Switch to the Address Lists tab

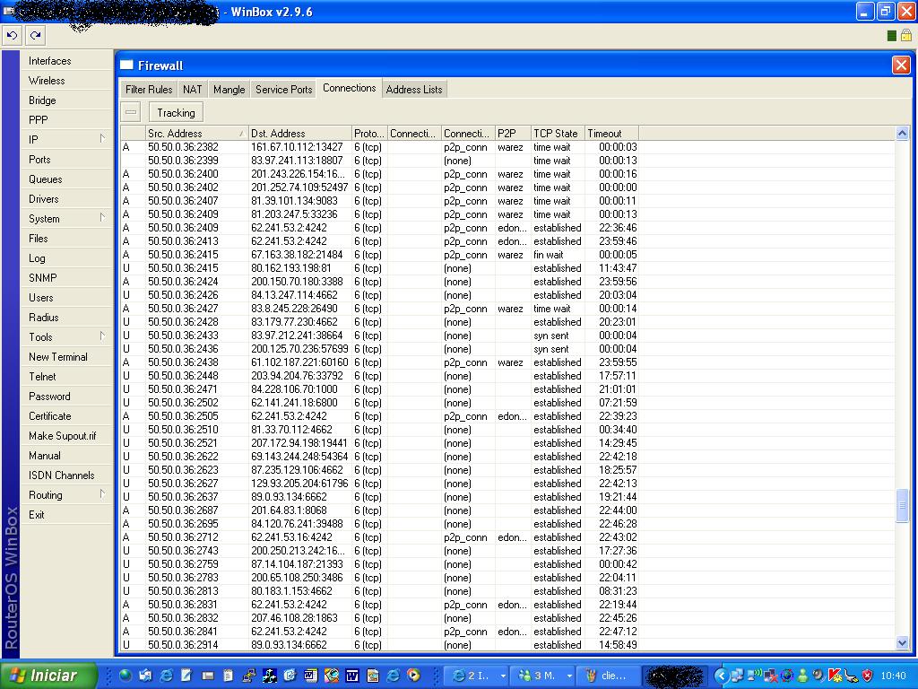(x=414, y=89)
